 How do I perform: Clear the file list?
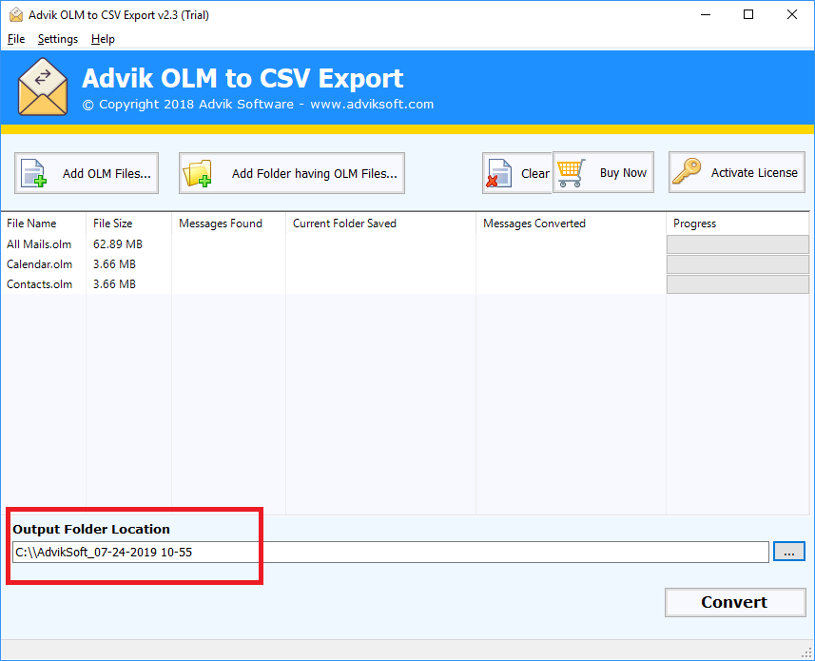(x=517, y=173)
